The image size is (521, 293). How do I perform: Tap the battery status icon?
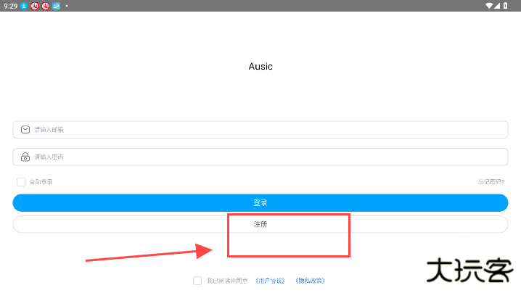505,5
